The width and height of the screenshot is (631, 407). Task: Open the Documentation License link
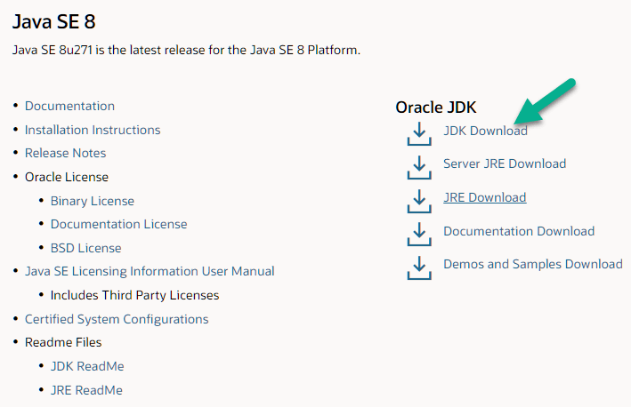pyautogui.click(x=118, y=224)
